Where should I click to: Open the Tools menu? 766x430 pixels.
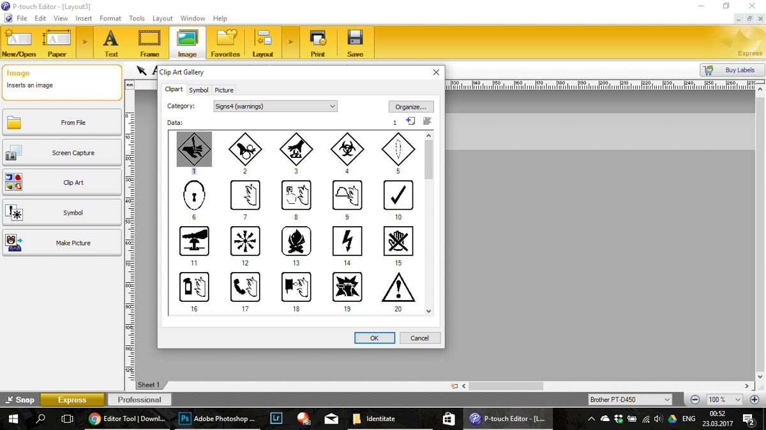point(137,18)
